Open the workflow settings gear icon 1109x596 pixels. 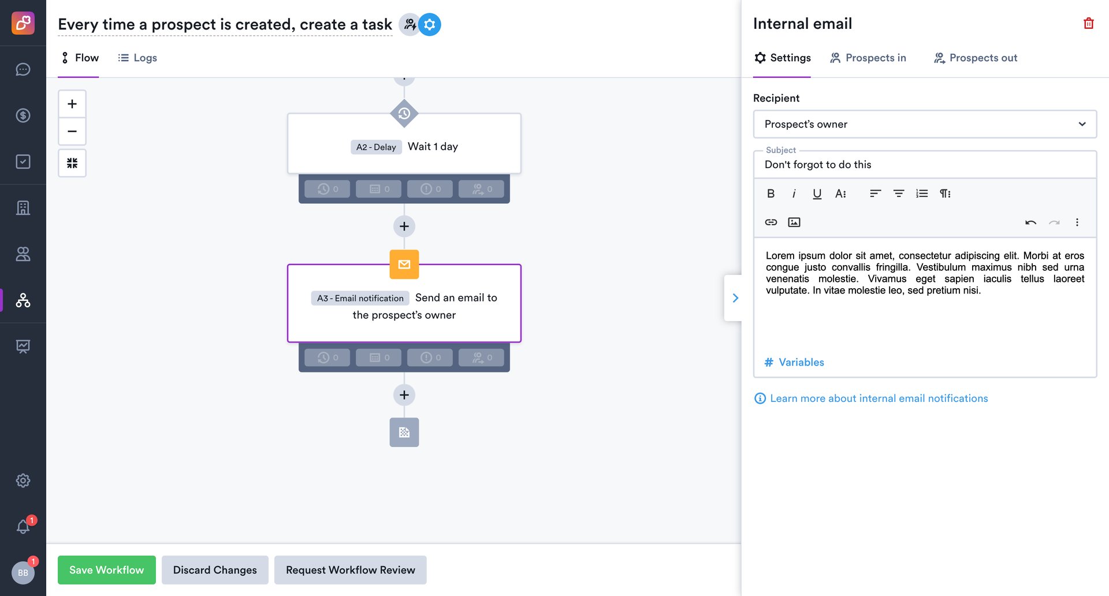coord(429,24)
